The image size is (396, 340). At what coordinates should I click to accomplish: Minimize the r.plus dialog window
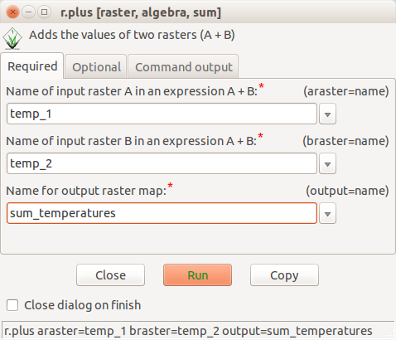28,12
